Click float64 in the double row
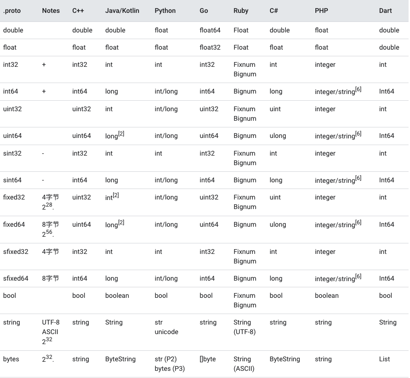410x378 pixels. [x=210, y=30]
